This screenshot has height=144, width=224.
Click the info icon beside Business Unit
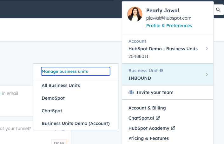pyautogui.click(x=161, y=71)
